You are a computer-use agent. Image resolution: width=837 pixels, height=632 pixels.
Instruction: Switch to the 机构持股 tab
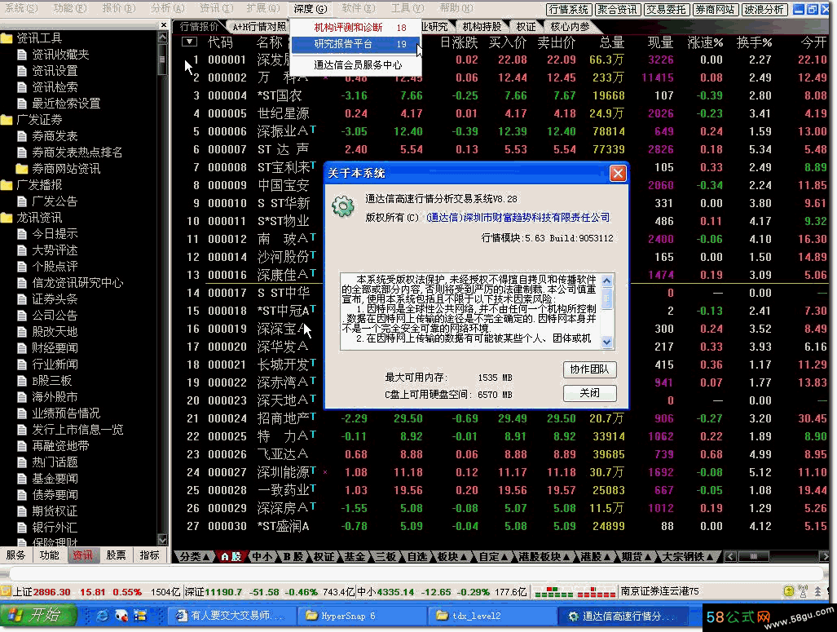point(482,26)
